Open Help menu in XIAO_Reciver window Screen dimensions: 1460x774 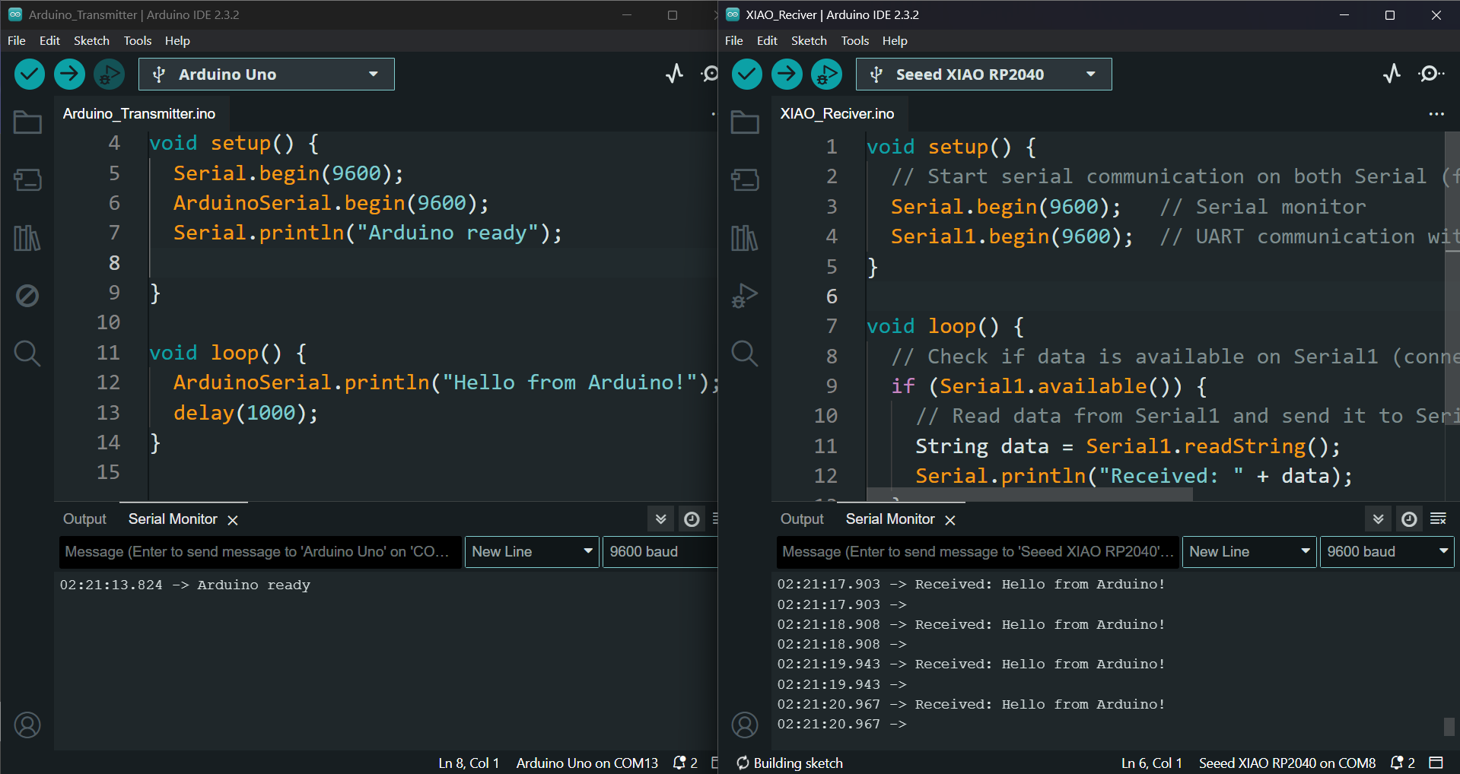click(x=895, y=41)
